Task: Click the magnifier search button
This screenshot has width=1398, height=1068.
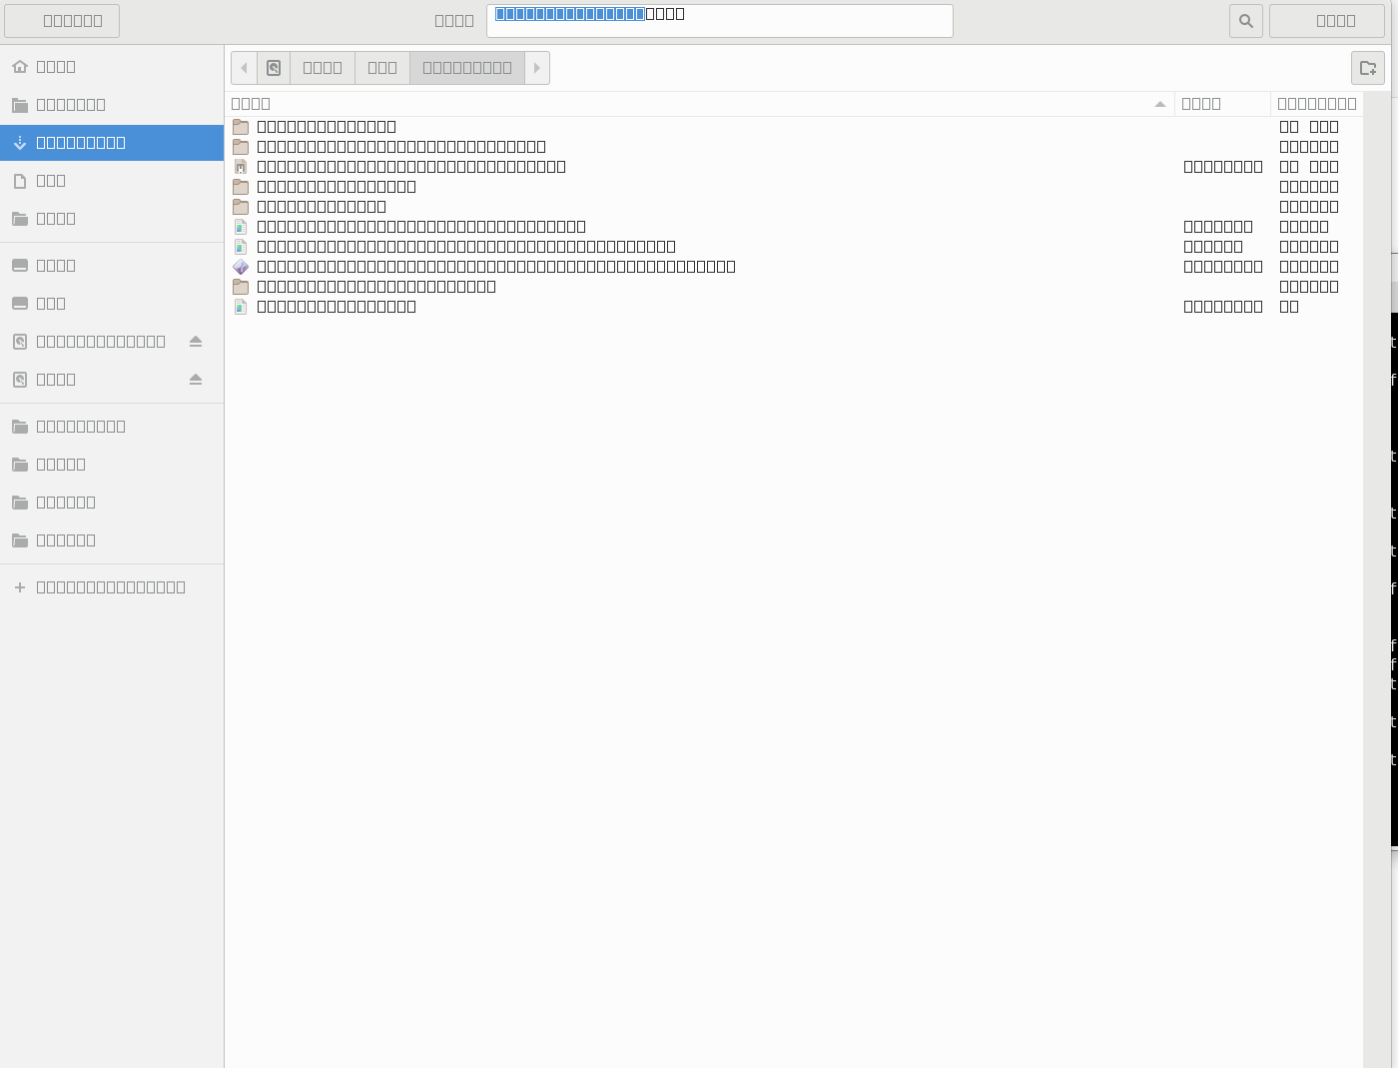Action: click(x=1246, y=21)
